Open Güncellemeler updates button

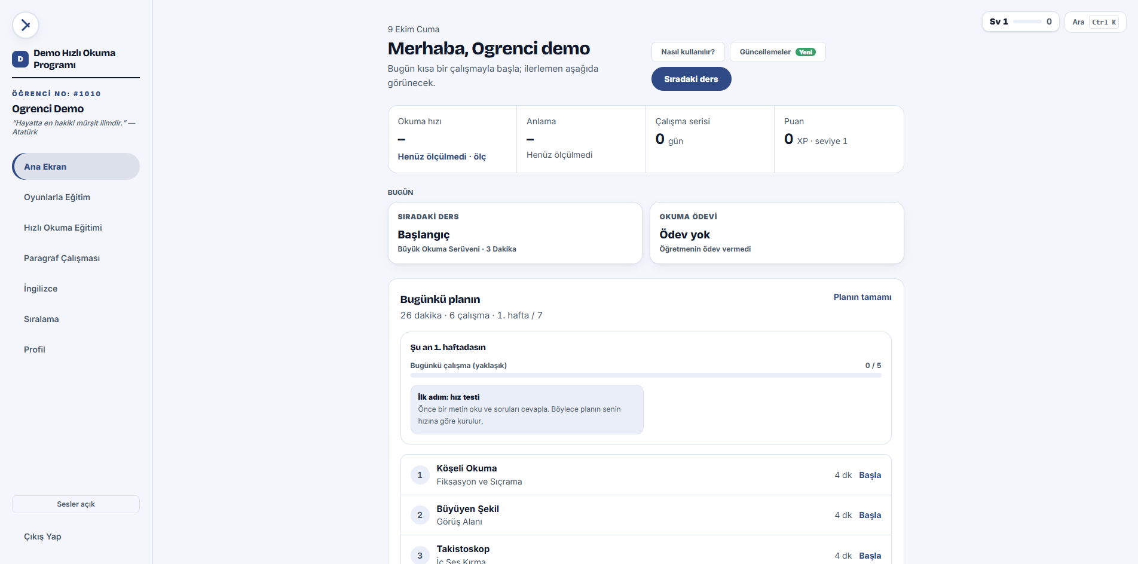pos(778,52)
